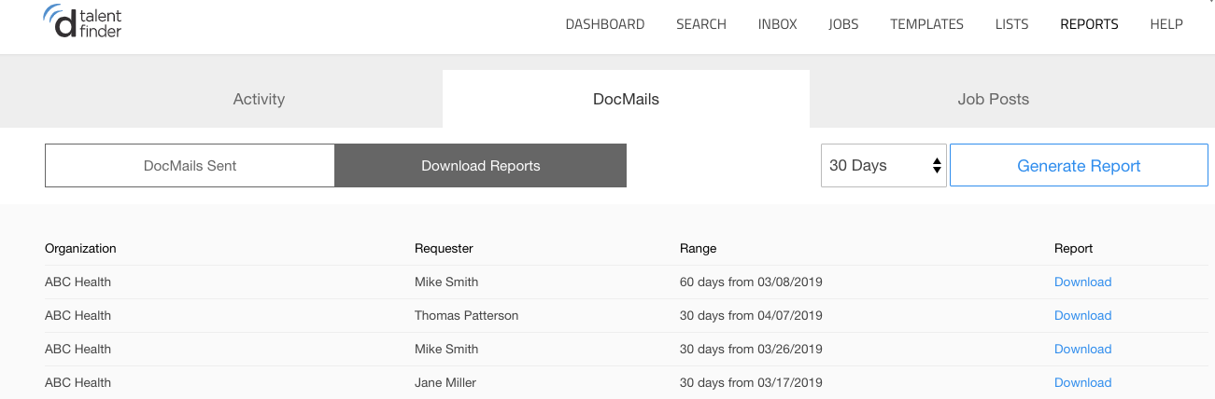Open the HELP menu item
1215x399 pixels.
click(x=1166, y=24)
